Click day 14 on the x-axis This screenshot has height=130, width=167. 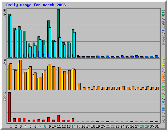coord(73,126)
